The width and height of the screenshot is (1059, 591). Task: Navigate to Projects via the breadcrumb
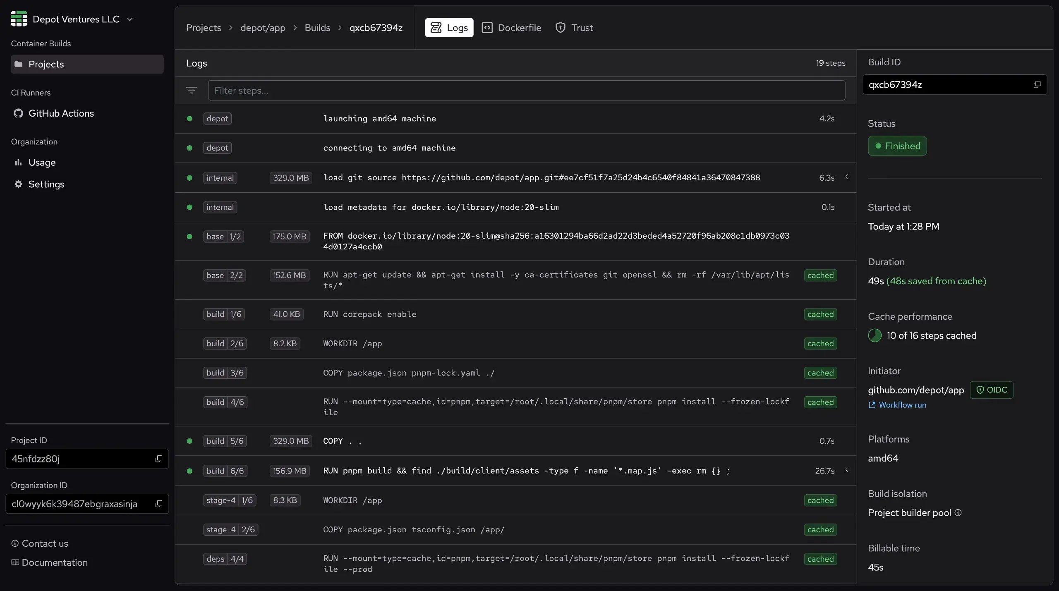(x=204, y=27)
